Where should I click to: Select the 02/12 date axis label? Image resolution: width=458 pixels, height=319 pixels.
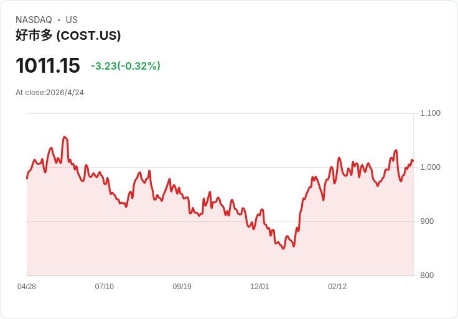point(337,286)
